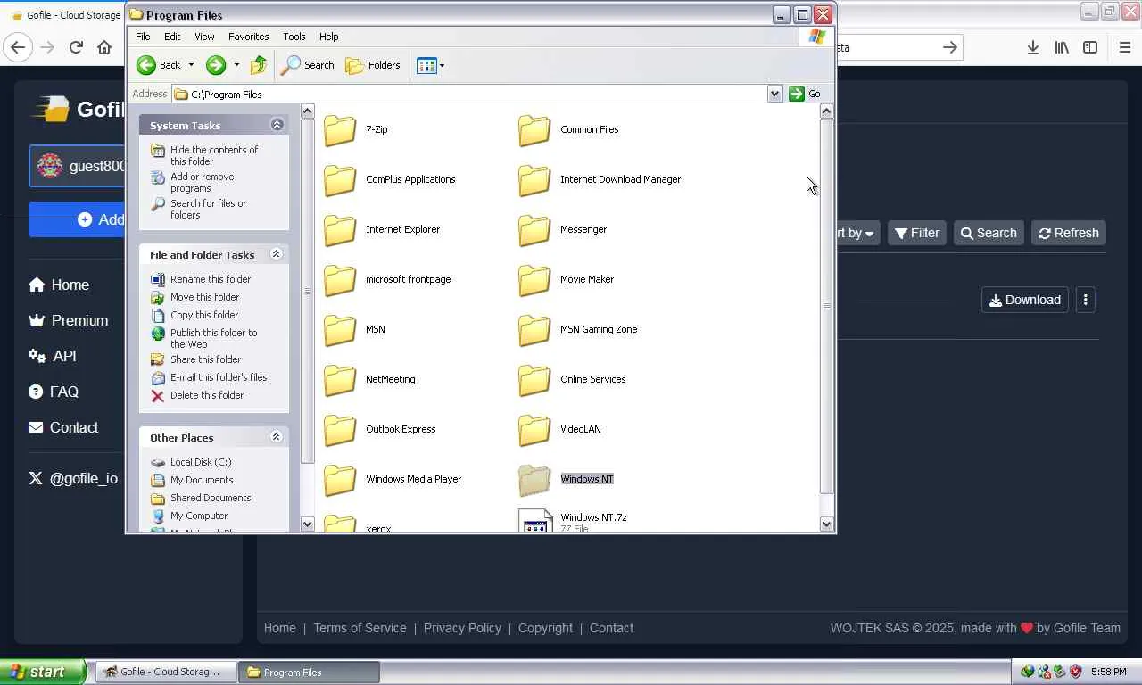1142x685 pixels.
Task: Open the View menu
Action: (x=204, y=37)
